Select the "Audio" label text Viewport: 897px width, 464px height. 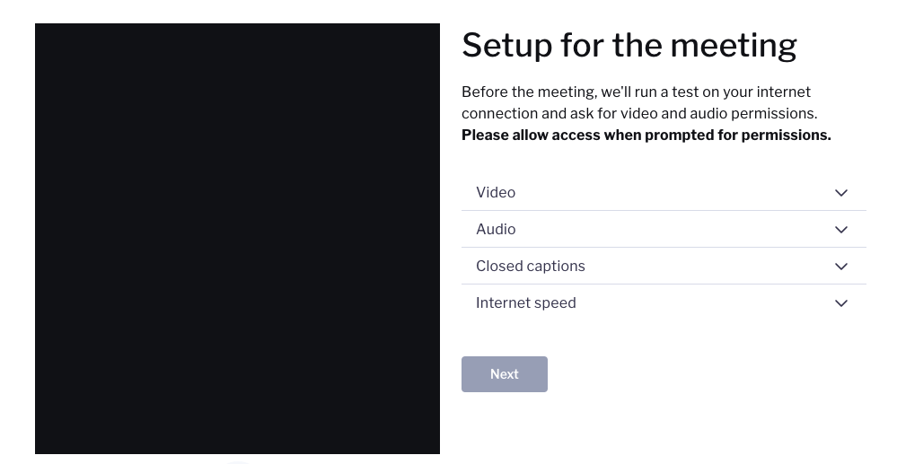pos(496,230)
